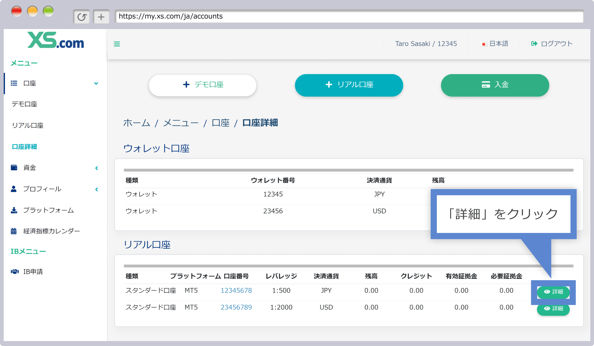Click the USD currency cell in wallet table
This screenshot has width=594, height=346.
(x=379, y=211)
